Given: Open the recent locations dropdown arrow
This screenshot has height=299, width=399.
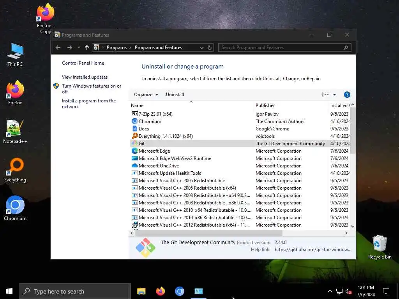Looking at the screenshot, I should pos(79,47).
